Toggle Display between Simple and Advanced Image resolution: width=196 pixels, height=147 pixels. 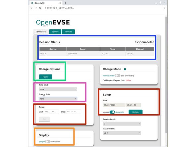point(48,141)
